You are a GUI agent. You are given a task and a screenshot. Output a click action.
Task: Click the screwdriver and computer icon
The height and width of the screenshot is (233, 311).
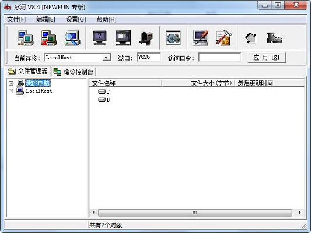201,38
